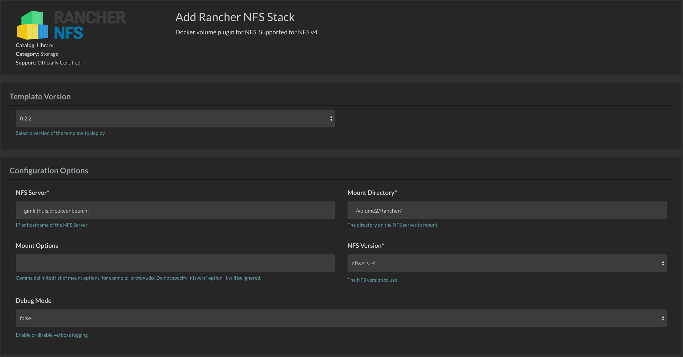Click the Rancher NFS logo image

click(x=71, y=25)
